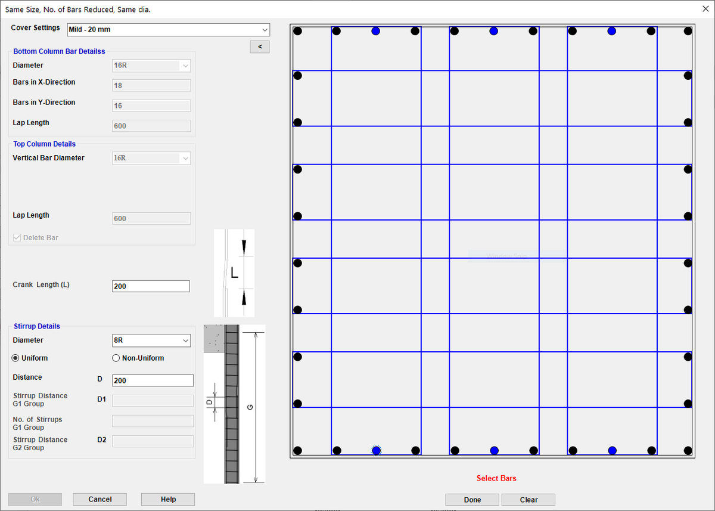The width and height of the screenshot is (715, 511).
Task: Click the Ok button
Action: tap(35, 500)
